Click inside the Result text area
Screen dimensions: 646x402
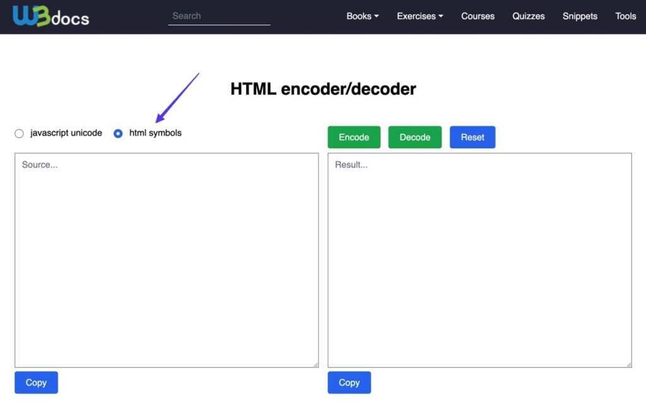pyautogui.click(x=478, y=259)
